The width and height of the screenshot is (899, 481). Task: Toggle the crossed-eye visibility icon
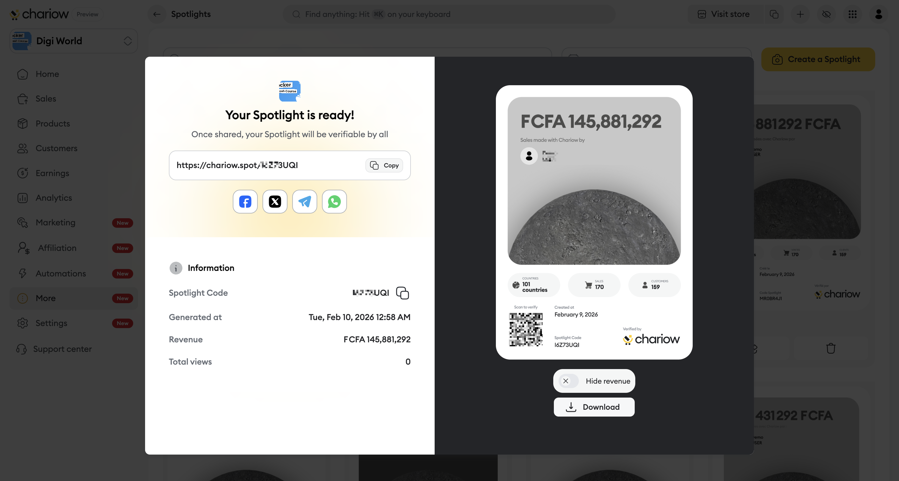[826, 14]
